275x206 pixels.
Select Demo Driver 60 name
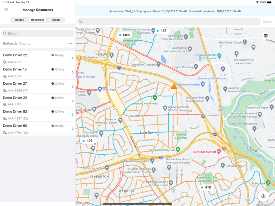tap(15, 126)
